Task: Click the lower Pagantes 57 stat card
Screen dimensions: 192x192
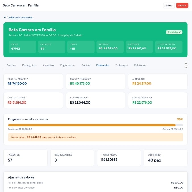Action: point(25,158)
